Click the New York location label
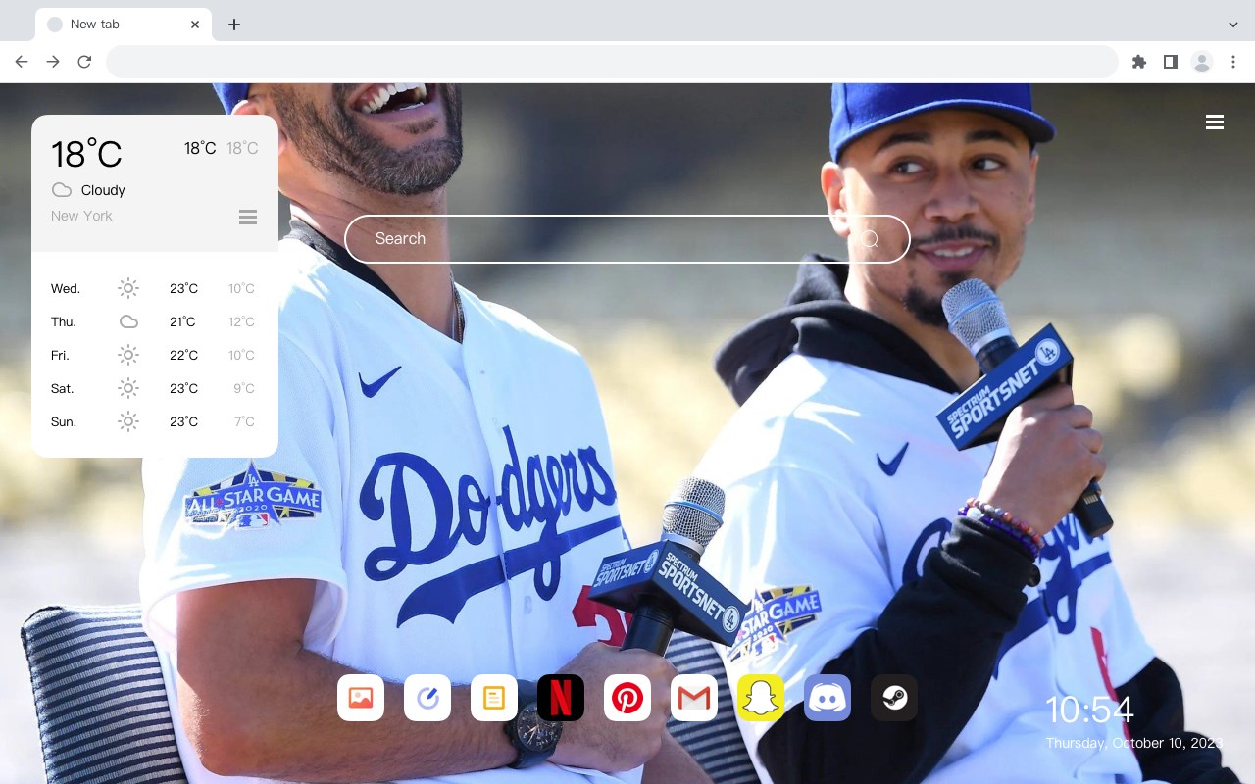 [x=81, y=216]
